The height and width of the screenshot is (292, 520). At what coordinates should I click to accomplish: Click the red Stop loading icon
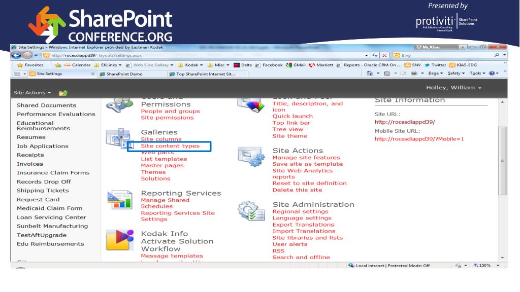pyautogui.click(x=384, y=55)
